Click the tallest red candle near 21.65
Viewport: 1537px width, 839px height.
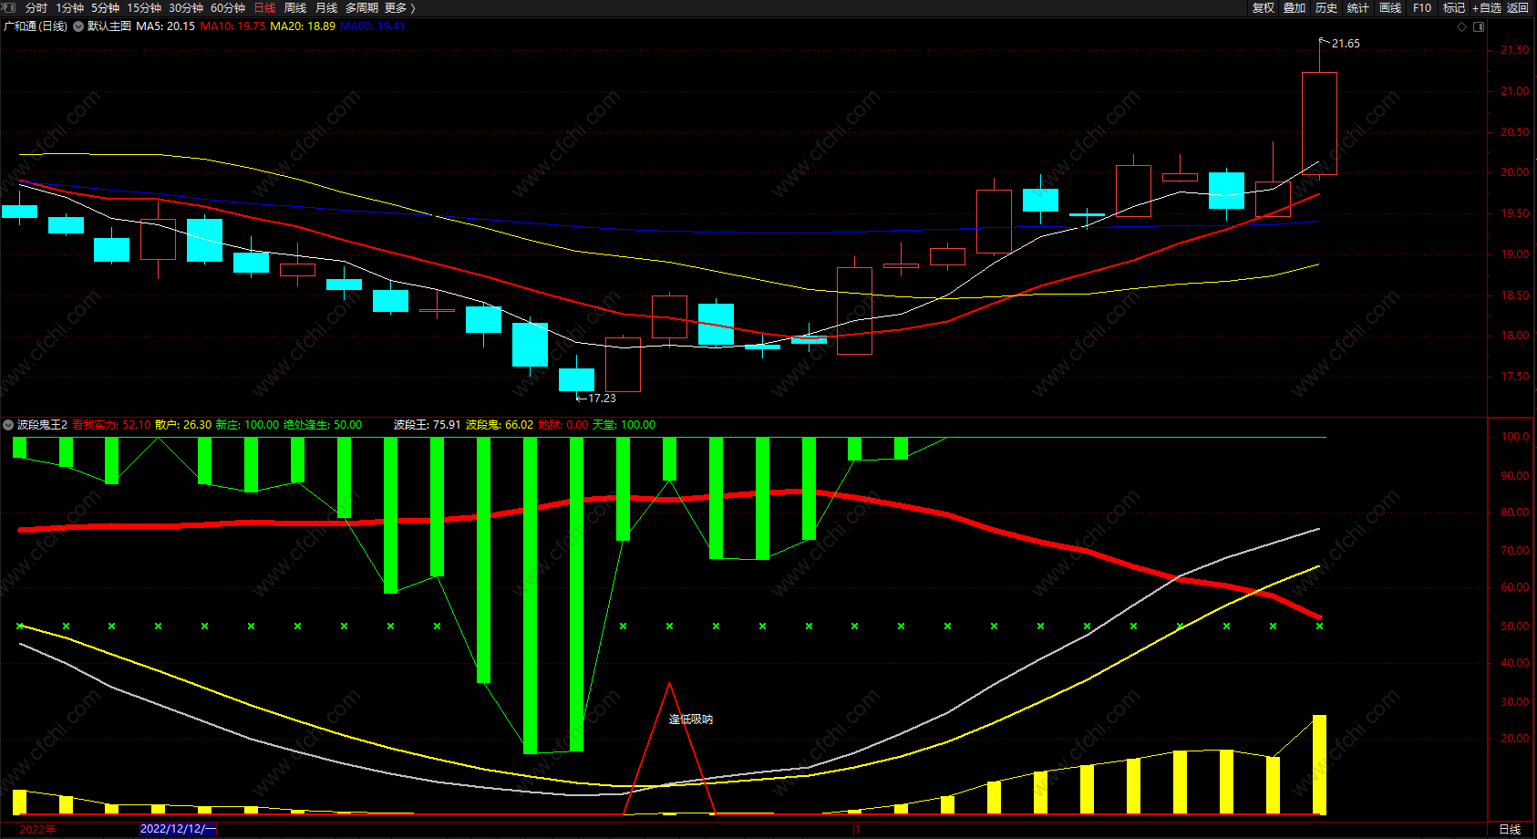pos(1319,123)
